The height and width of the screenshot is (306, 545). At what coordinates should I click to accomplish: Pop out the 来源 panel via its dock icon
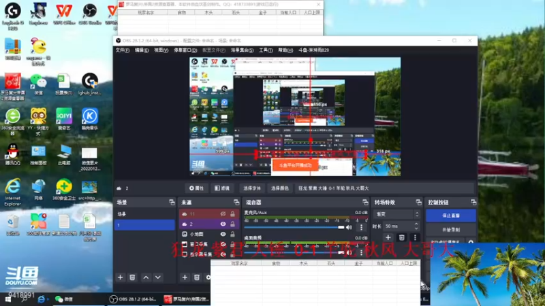tap(236, 202)
